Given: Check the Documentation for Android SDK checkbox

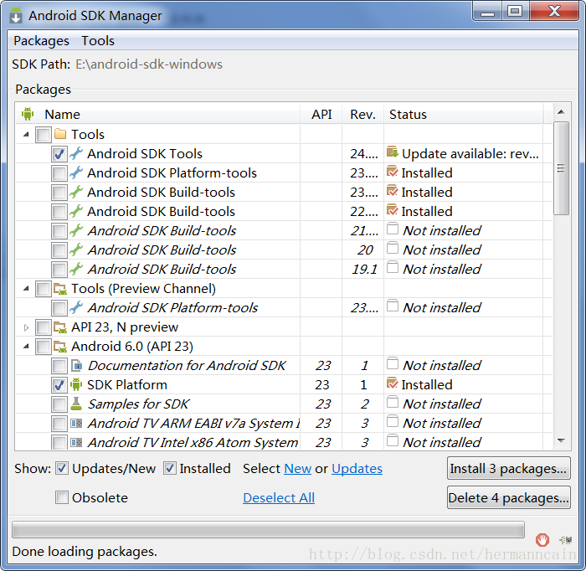Looking at the screenshot, I should tap(59, 366).
